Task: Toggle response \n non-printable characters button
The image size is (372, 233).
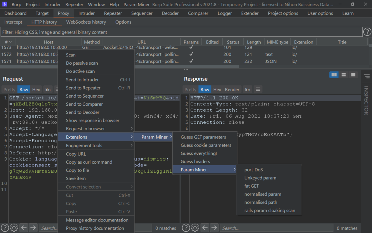Action: pyautogui.click(x=247, y=89)
